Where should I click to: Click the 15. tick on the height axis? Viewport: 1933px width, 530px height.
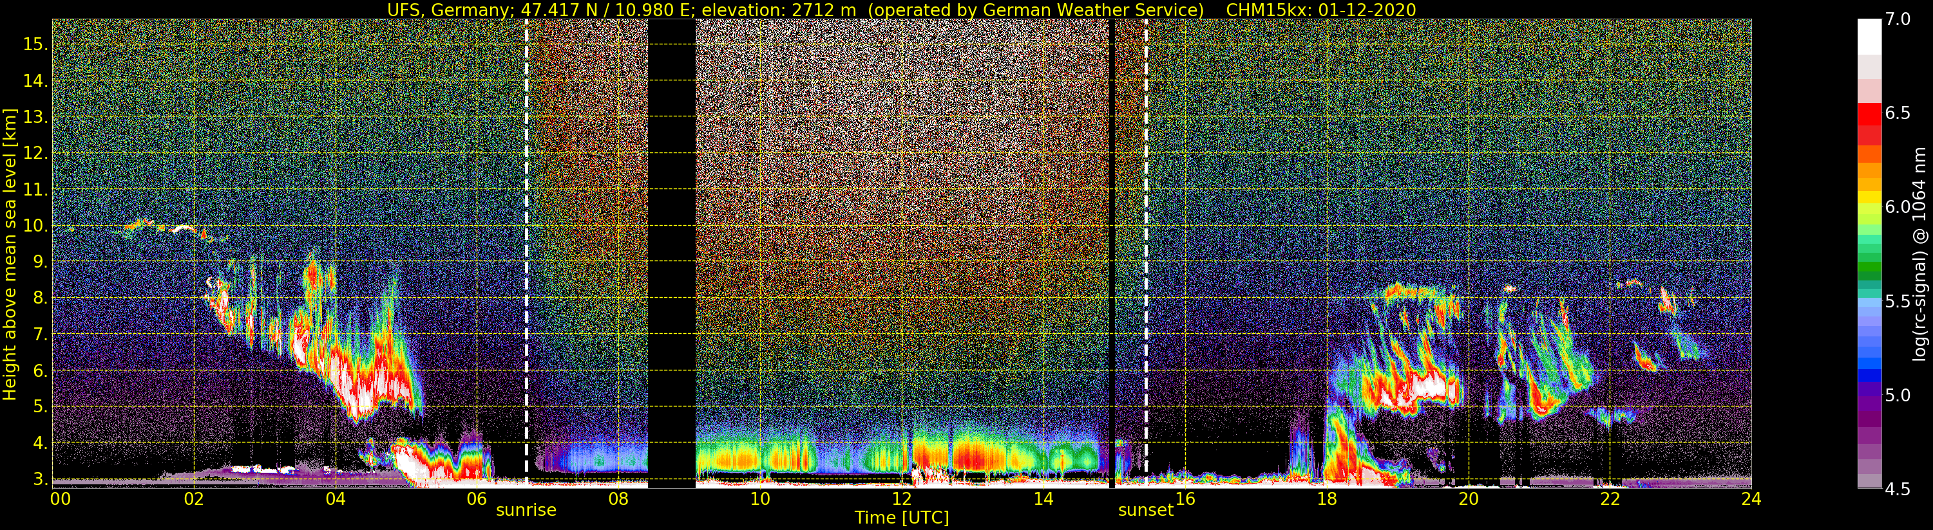pos(35,44)
